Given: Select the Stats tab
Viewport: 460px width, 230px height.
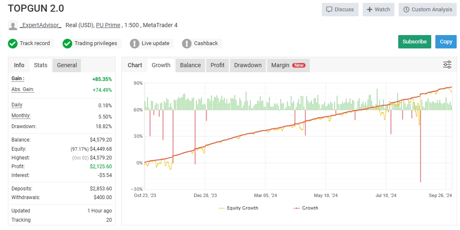Looking at the screenshot, I should click(x=40, y=65).
